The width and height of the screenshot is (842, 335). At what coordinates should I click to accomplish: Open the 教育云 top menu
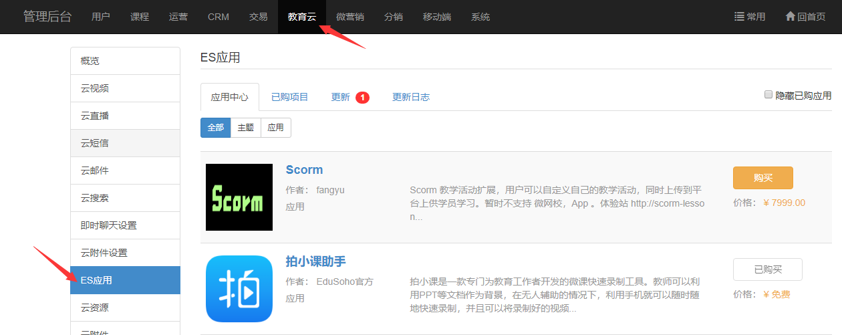[x=301, y=17]
